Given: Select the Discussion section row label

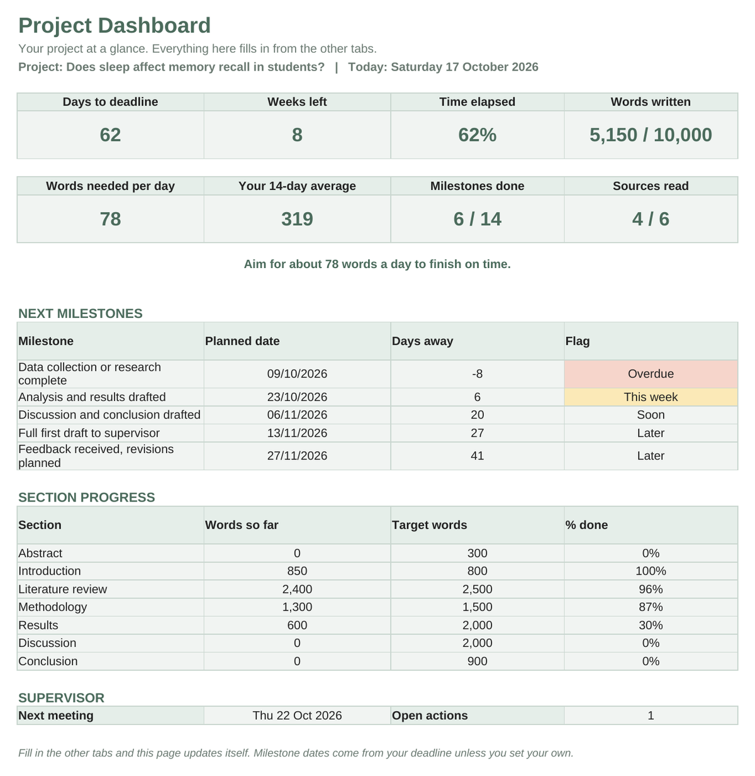Looking at the screenshot, I should (110, 643).
